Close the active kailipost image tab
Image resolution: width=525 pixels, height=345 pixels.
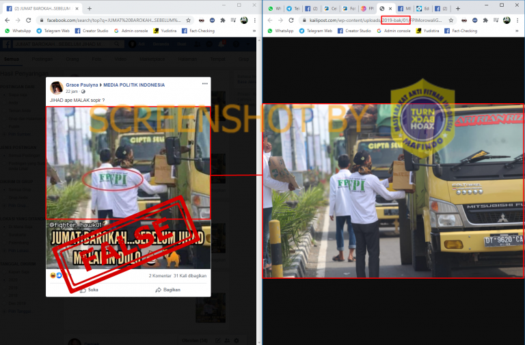pyautogui.click(x=390, y=9)
